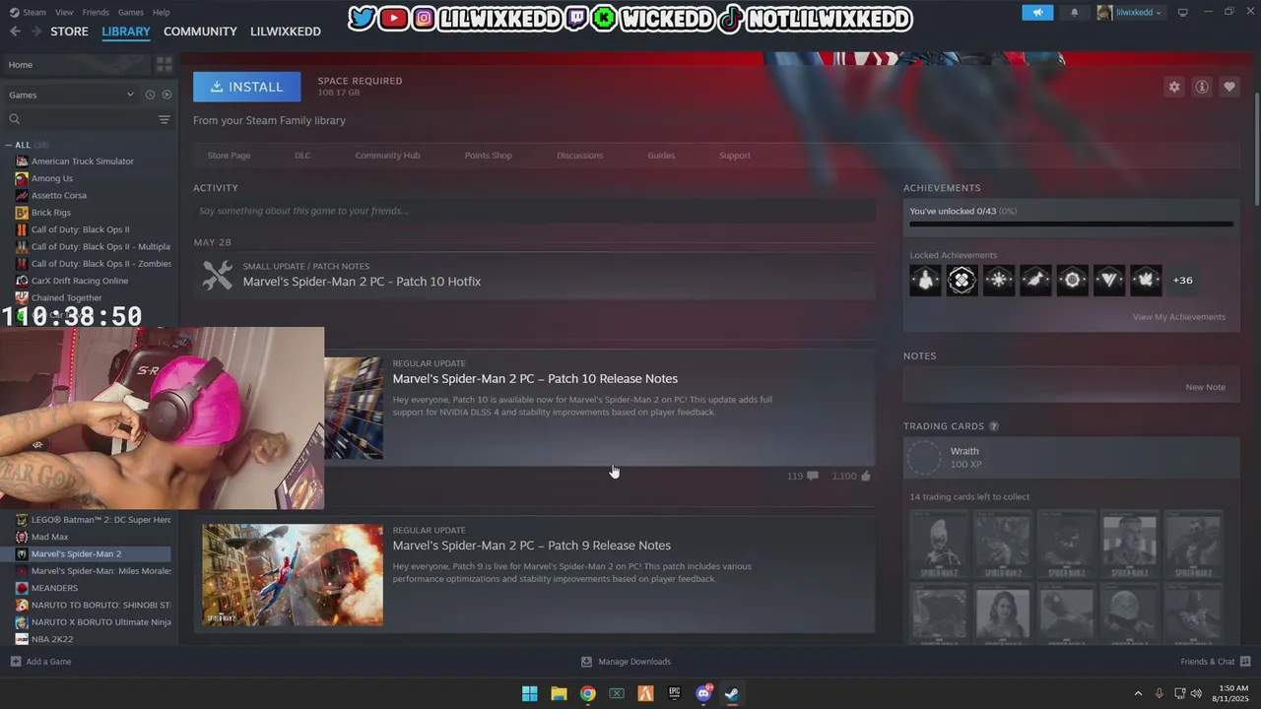This screenshot has width=1261, height=709.
Task: Open the notifications bell
Action: 1075,13
